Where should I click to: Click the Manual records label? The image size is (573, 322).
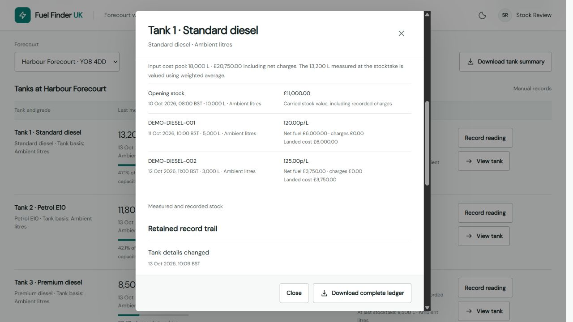tap(532, 89)
